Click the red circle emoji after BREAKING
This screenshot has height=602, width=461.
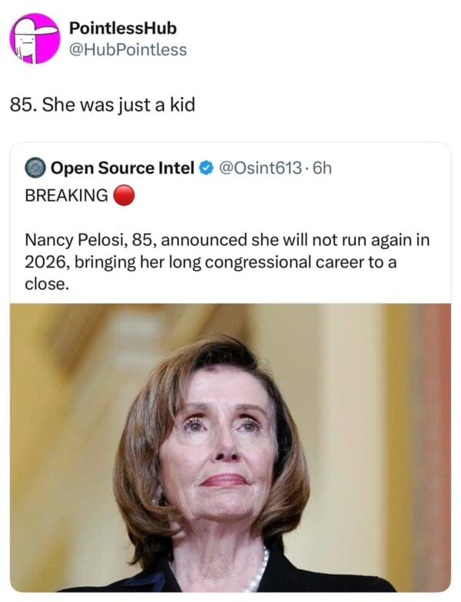point(124,195)
